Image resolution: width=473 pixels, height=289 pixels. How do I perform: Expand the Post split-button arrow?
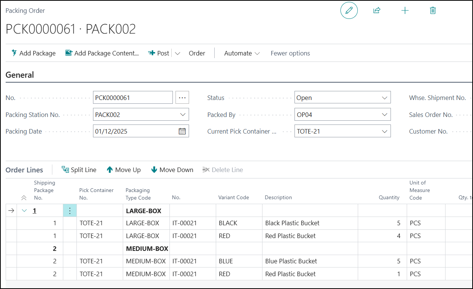click(x=178, y=53)
